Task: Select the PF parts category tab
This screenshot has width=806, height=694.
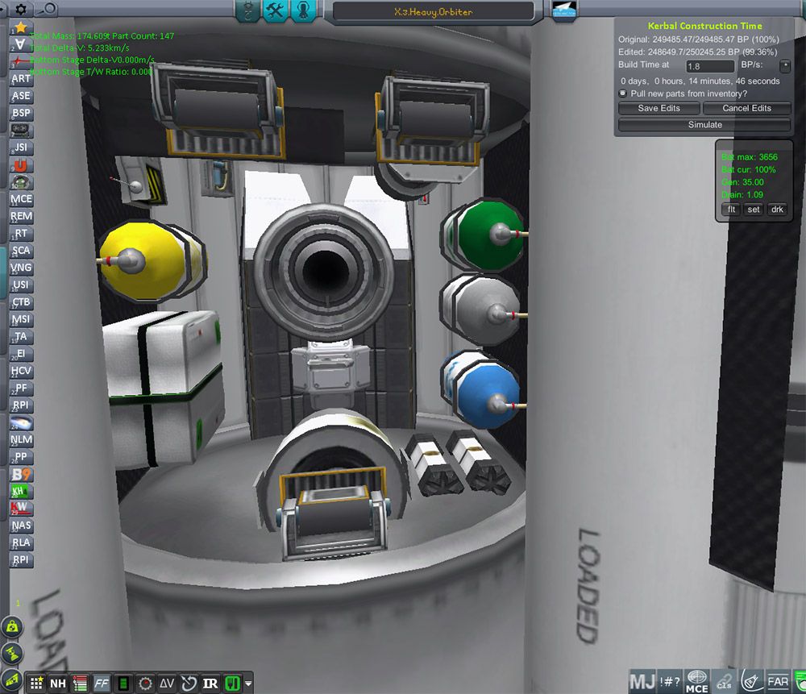Action: (x=21, y=389)
